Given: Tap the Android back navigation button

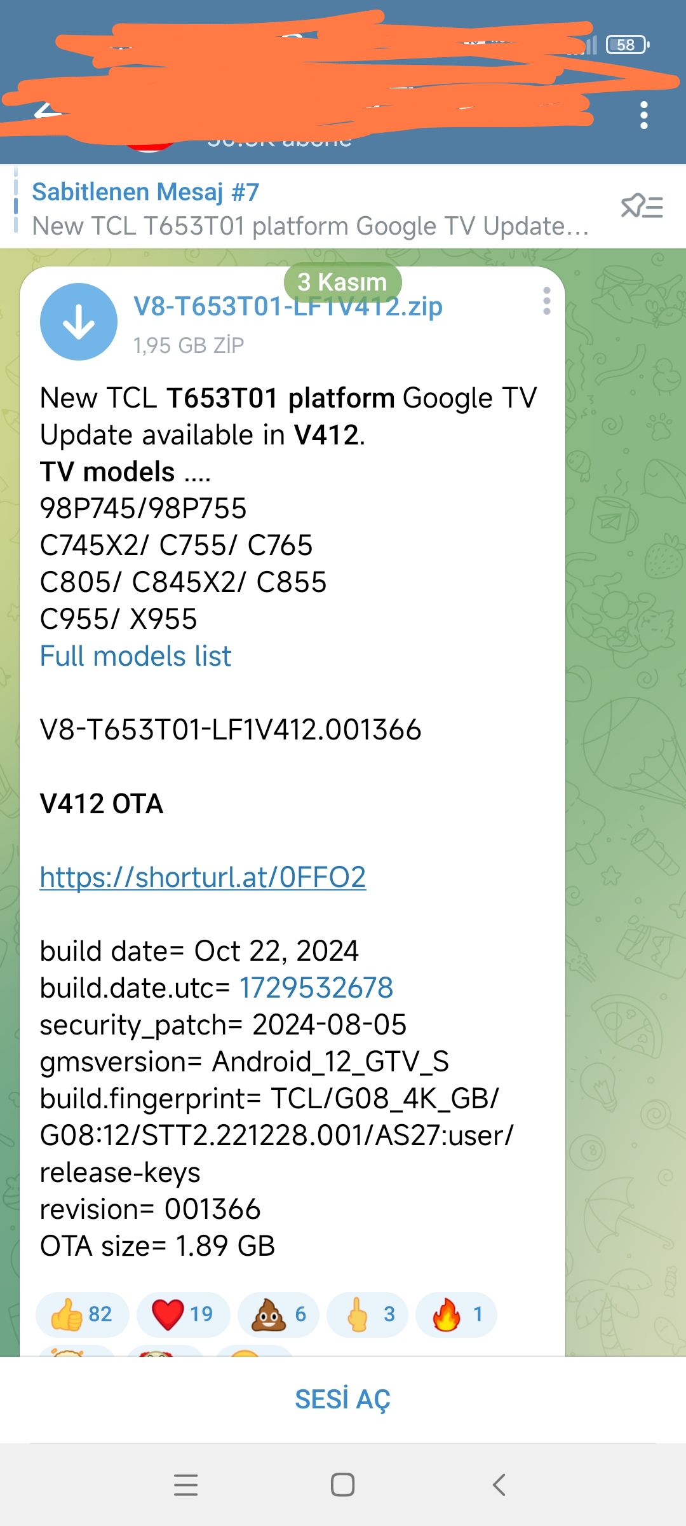Looking at the screenshot, I should point(499,1485).
